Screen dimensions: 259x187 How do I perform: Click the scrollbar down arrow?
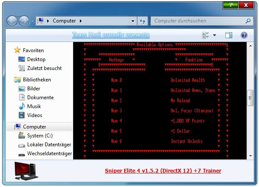(250, 156)
